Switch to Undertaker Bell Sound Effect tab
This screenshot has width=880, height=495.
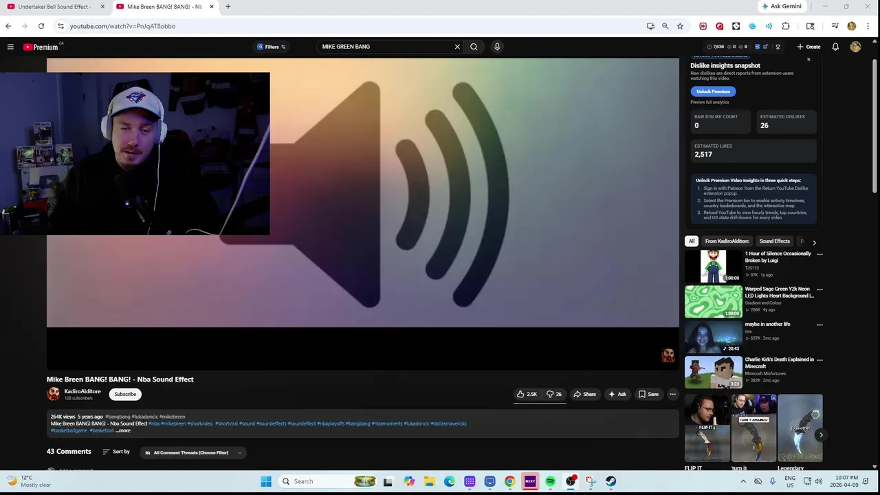coord(54,7)
